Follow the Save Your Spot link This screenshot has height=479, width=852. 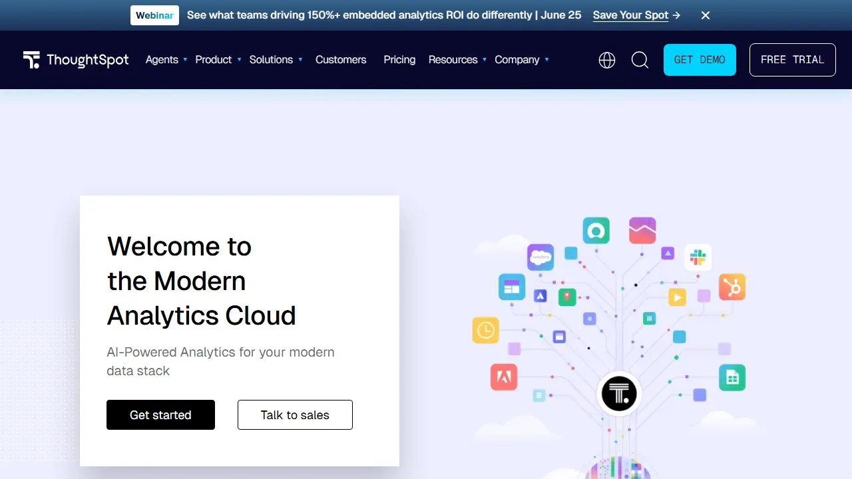(x=636, y=15)
